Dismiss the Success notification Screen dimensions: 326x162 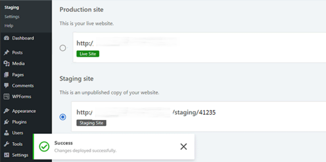[183, 146]
